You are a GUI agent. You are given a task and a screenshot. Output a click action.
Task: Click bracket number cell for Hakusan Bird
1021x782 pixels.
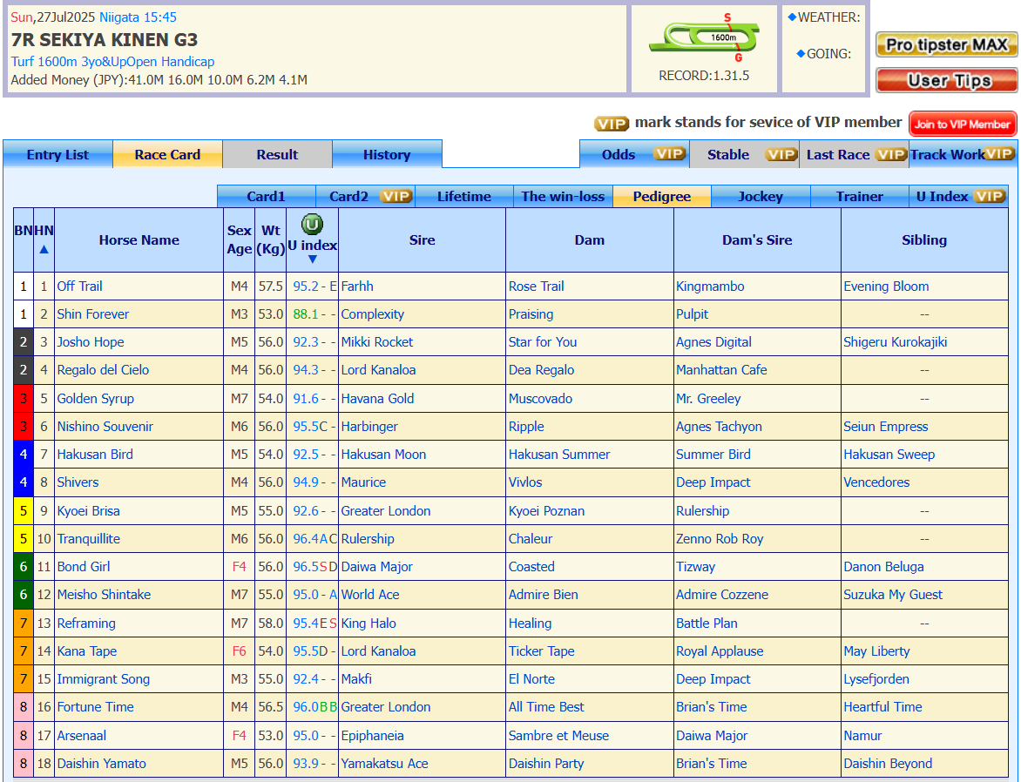coord(24,455)
